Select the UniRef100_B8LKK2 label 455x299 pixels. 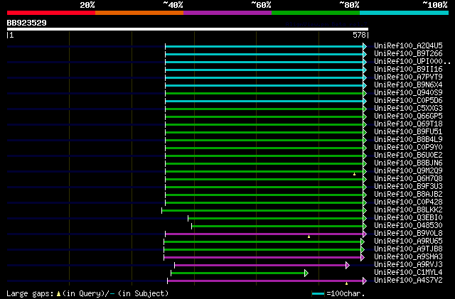(408, 210)
